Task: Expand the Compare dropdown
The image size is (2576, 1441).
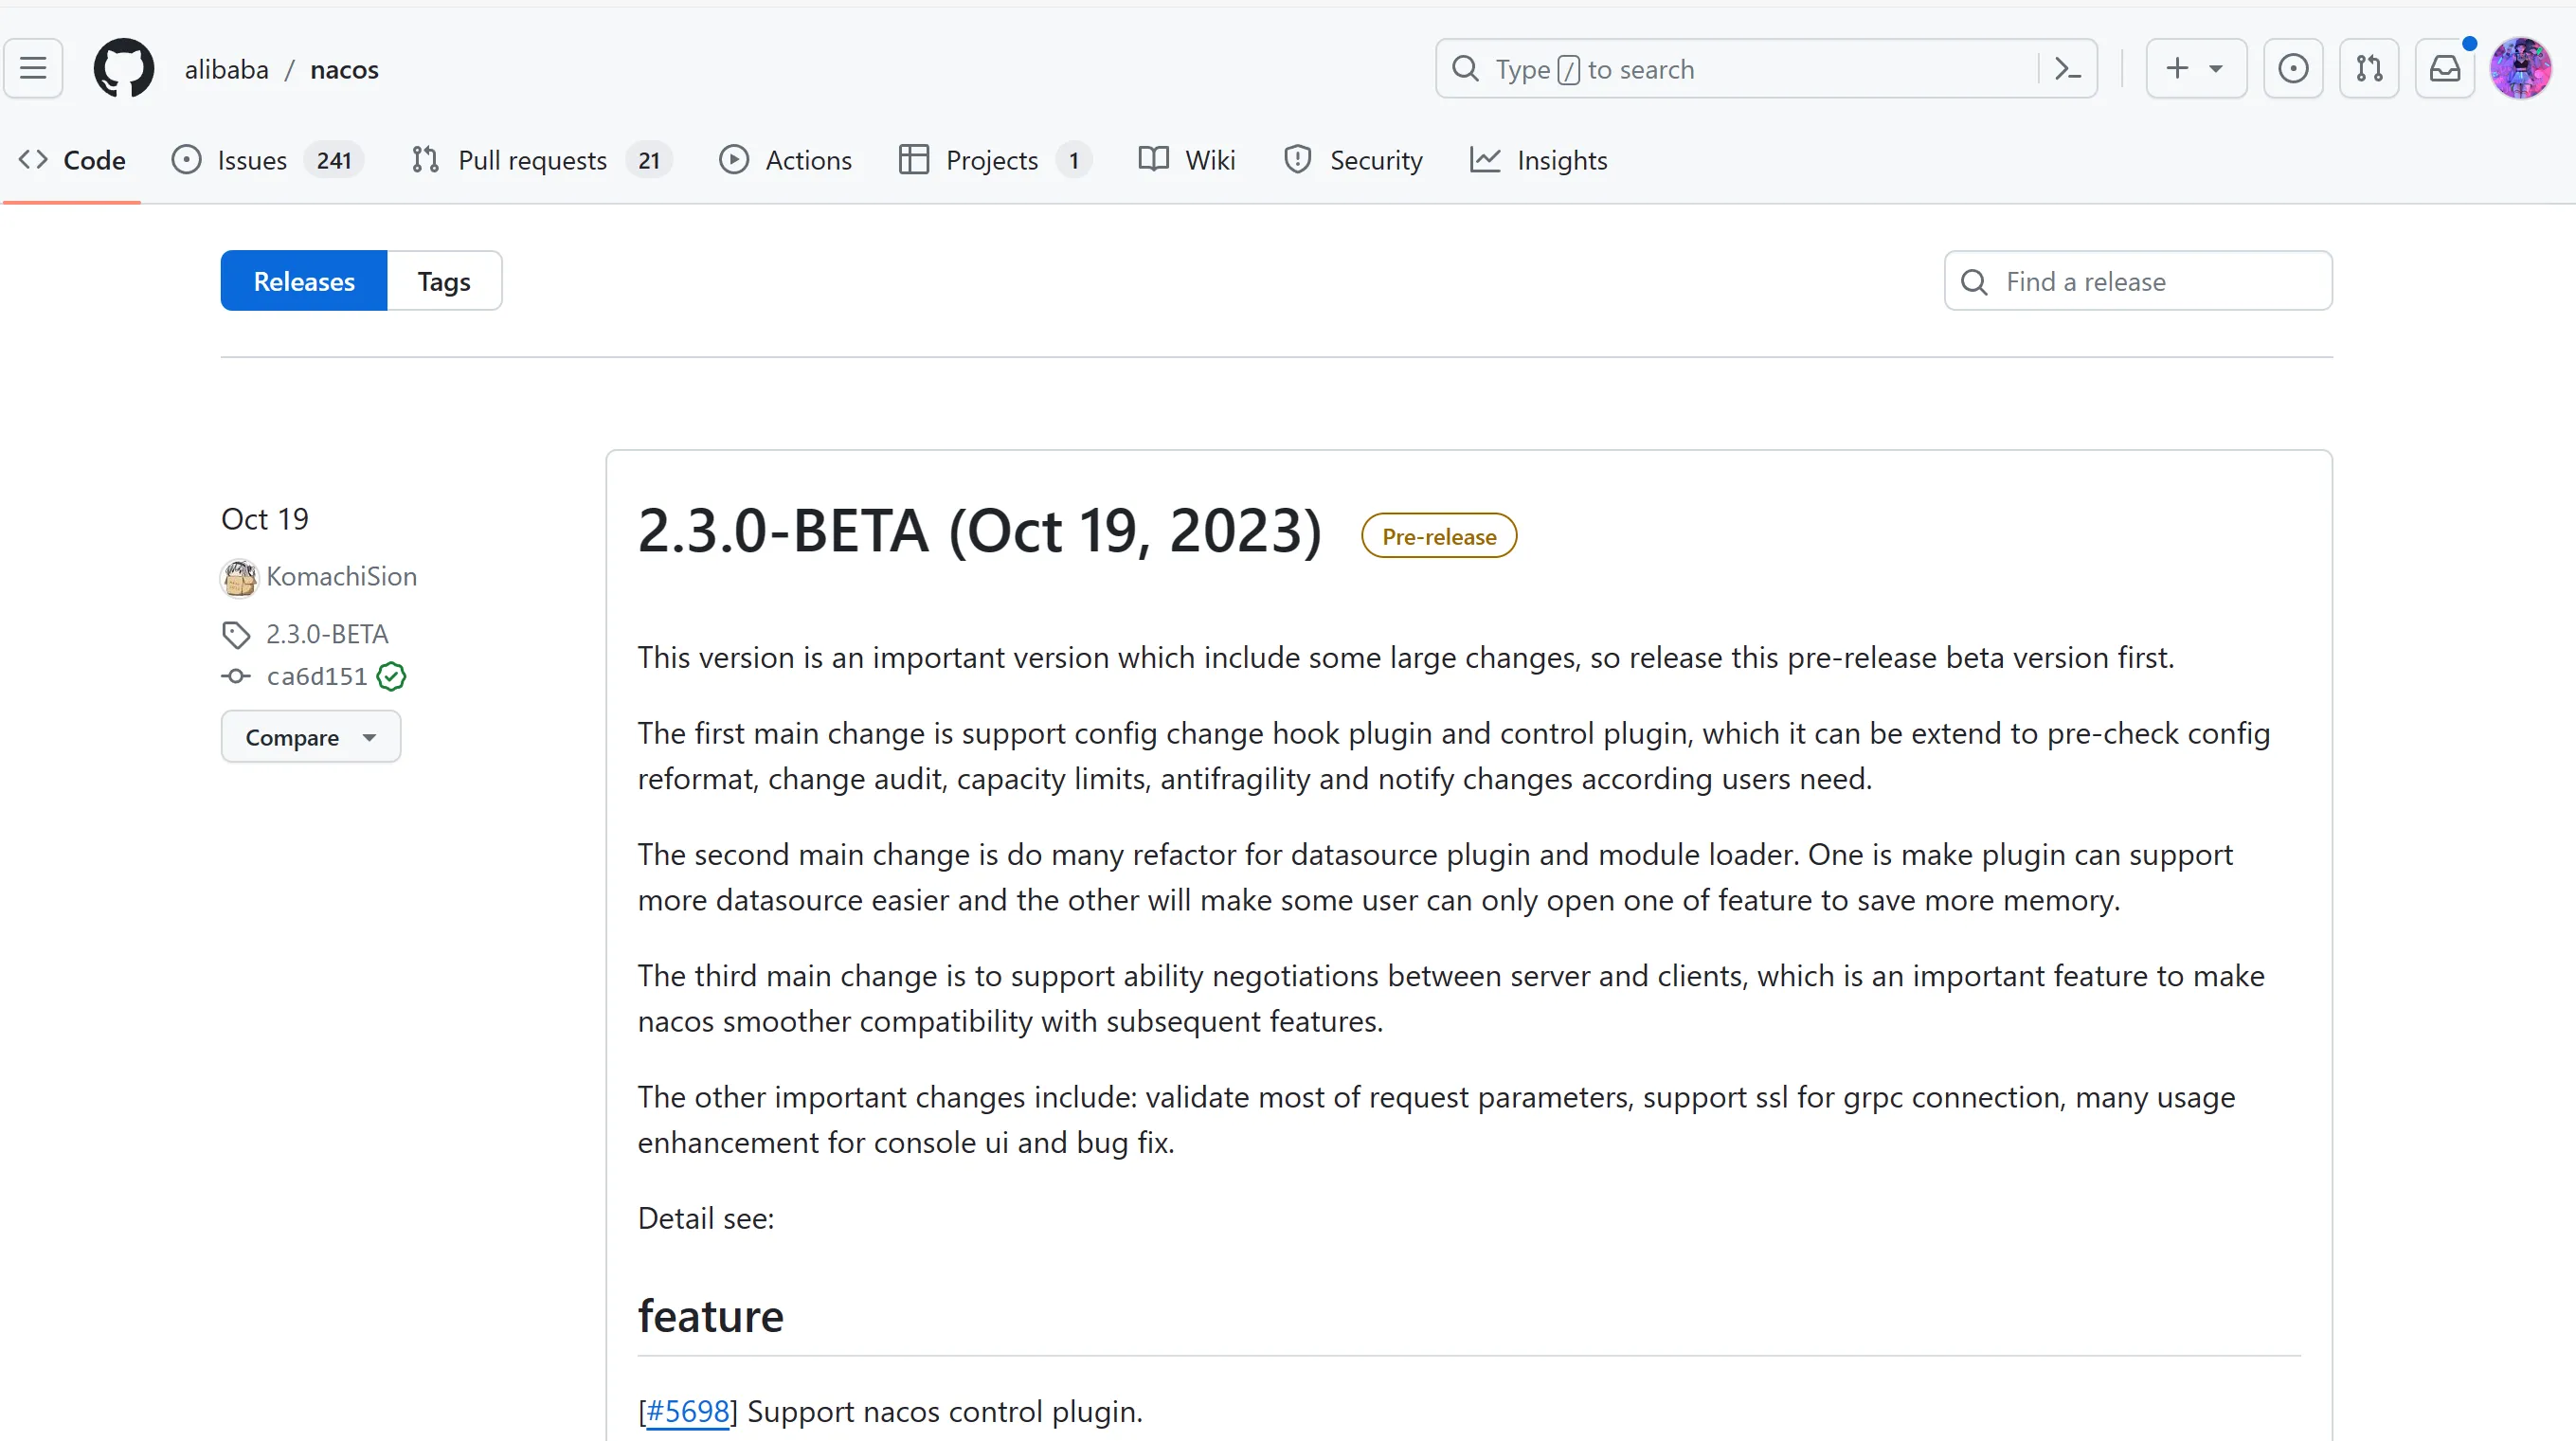Action: [x=311, y=737]
